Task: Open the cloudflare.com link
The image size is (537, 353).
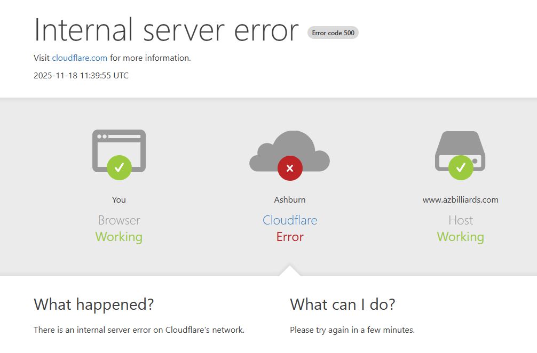Action: [78, 58]
